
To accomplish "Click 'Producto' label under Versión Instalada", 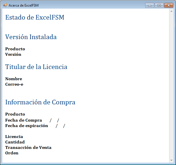I will tap(15, 49).
